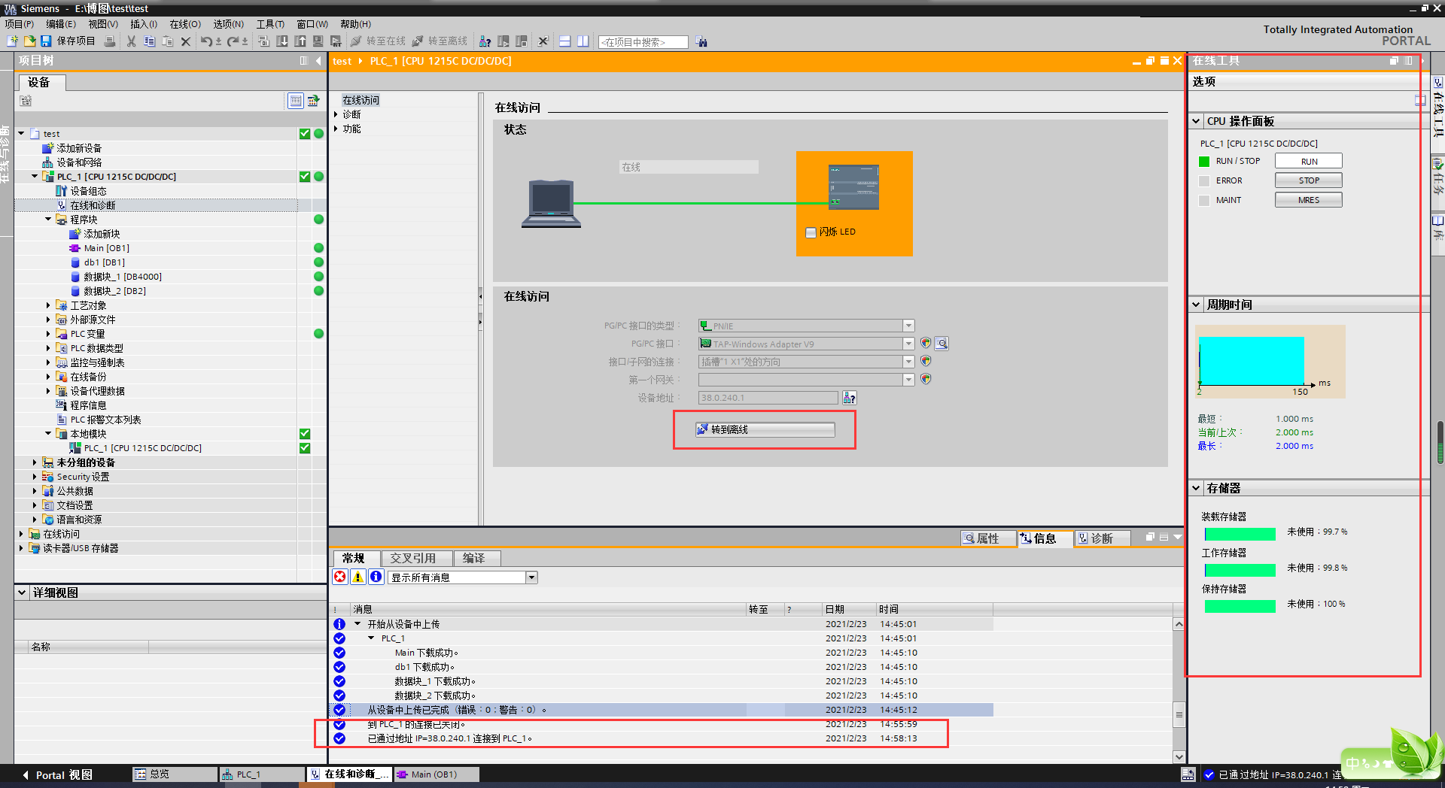Open Main (OB1) editor from bottom bar
Viewport: 1445px width, 788px height.
click(x=436, y=774)
